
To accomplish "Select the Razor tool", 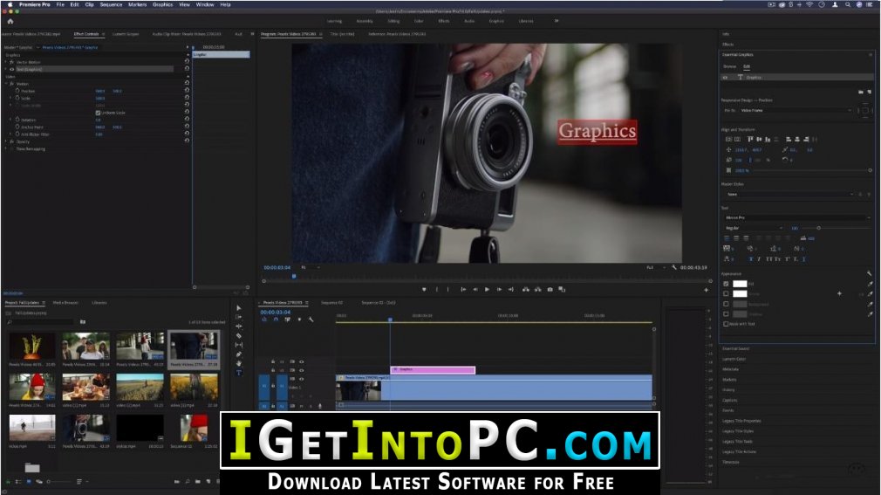I will point(239,336).
